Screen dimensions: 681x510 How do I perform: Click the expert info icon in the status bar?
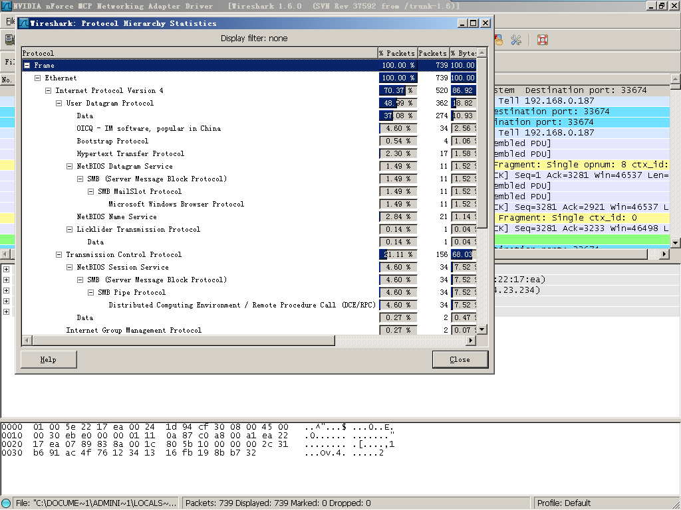click(6, 503)
